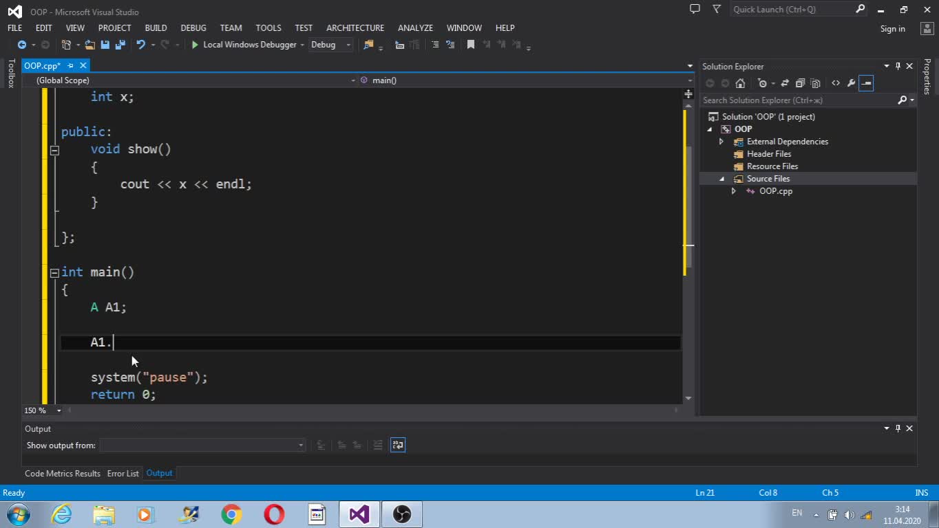Open Google Chrome from the taskbar
This screenshot has width=939, height=528.
[231, 514]
